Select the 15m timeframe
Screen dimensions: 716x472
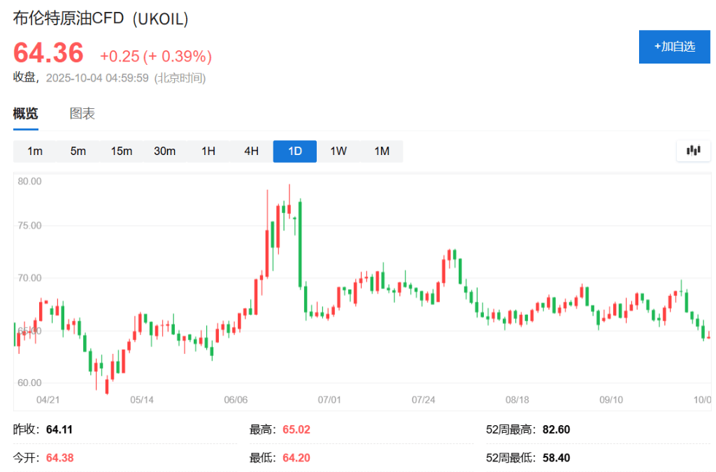point(122,151)
